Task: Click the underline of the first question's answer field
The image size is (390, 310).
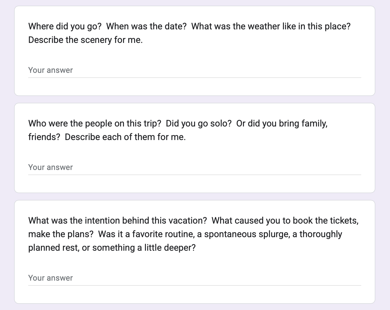Action: tap(194, 77)
